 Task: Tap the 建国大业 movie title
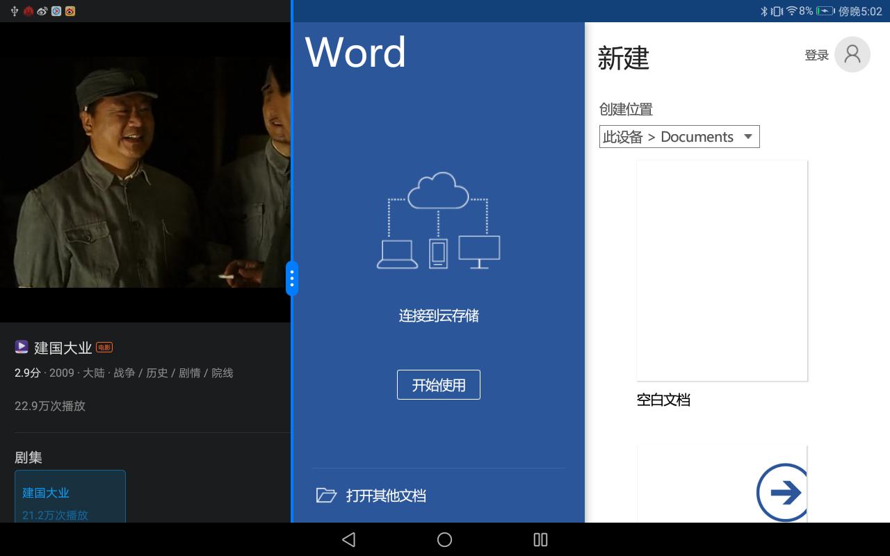(x=63, y=347)
